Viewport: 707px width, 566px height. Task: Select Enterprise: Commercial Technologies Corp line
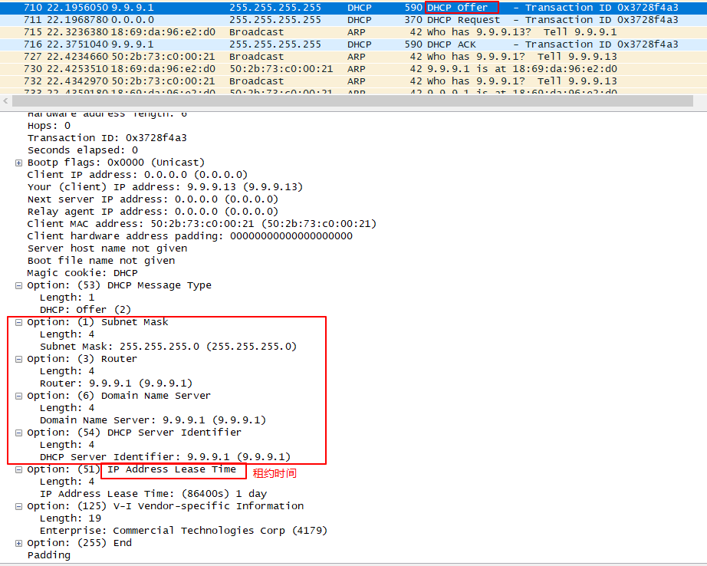183,531
